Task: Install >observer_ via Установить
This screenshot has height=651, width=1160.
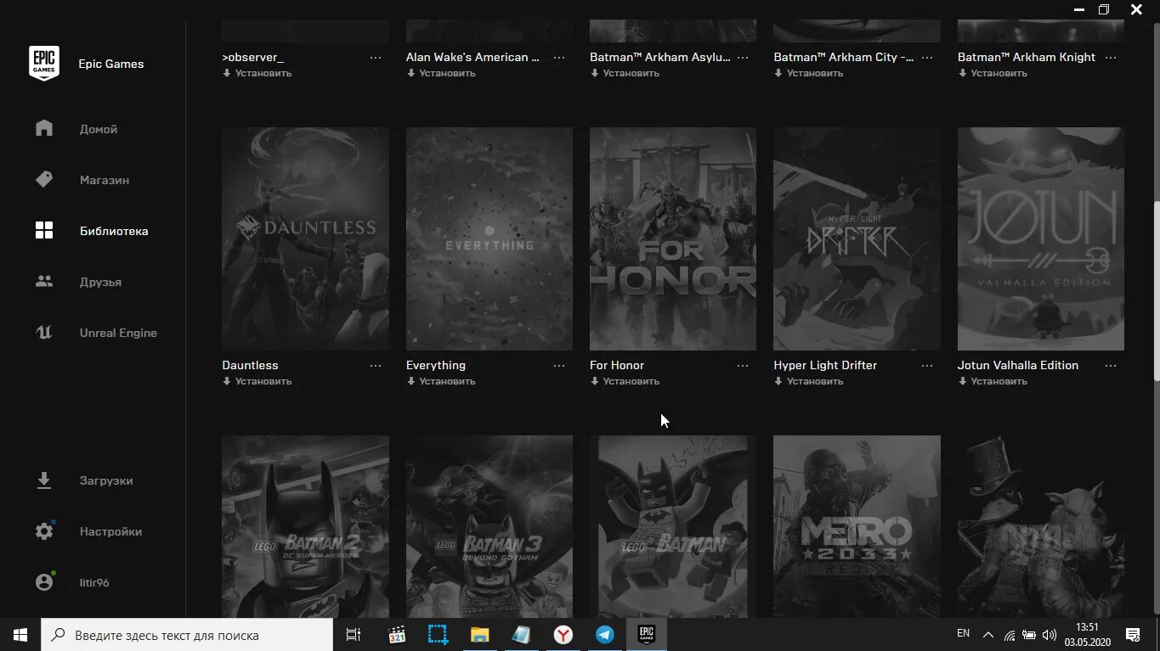Action: 257,73
